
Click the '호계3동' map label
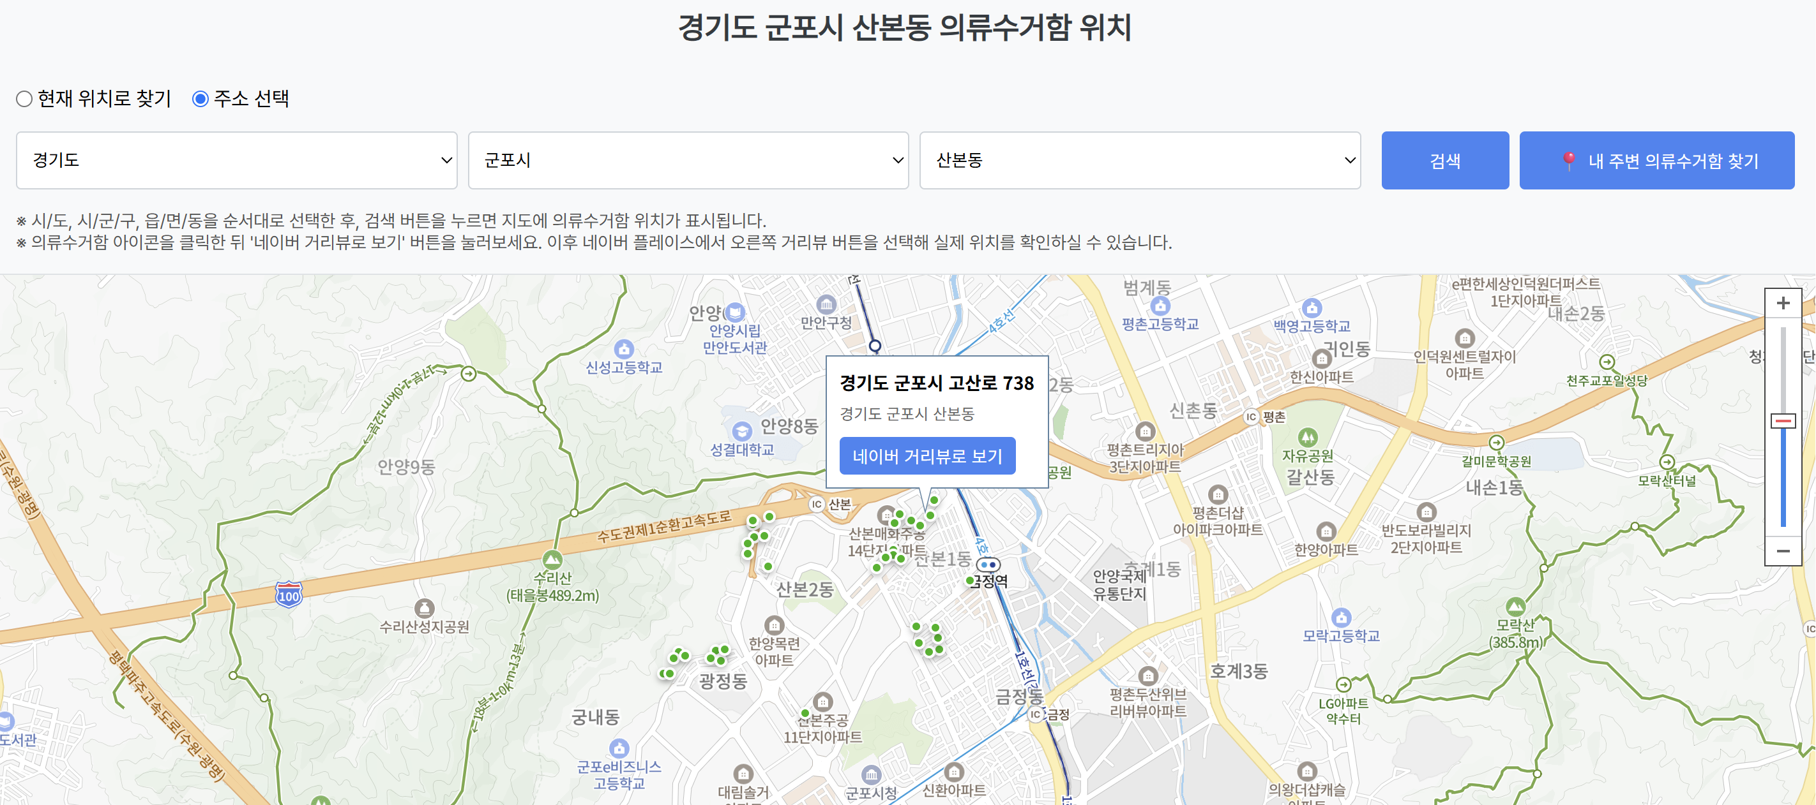click(x=1239, y=671)
